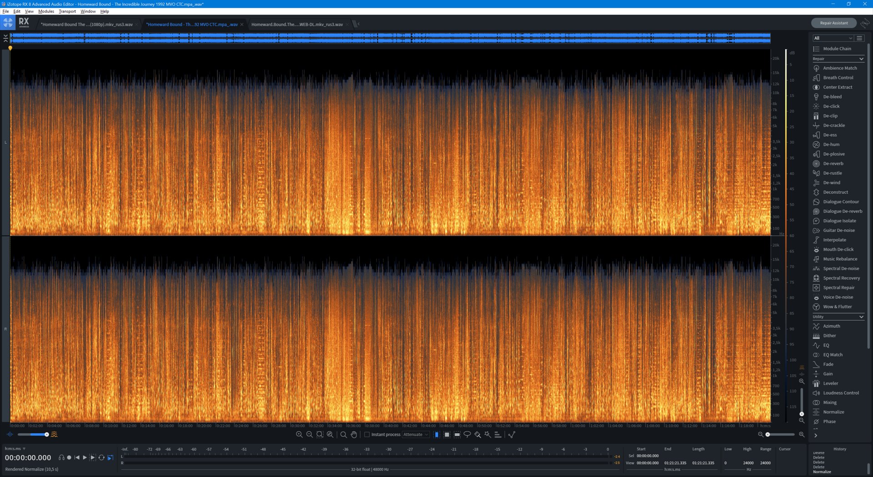The width and height of the screenshot is (873, 477).
Task: Click Zoom to Selection icon
Action: click(320, 435)
